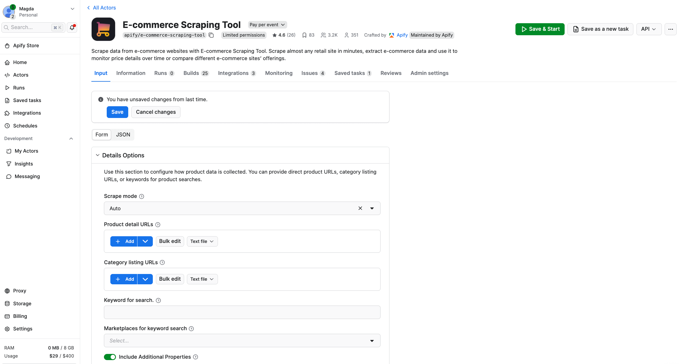This screenshot has height=364, width=680.
Task: Open the Monitoring tab
Action: tap(279, 73)
